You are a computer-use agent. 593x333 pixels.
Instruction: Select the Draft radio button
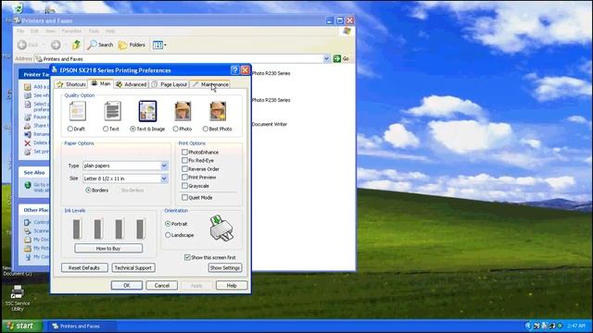click(x=70, y=129)
